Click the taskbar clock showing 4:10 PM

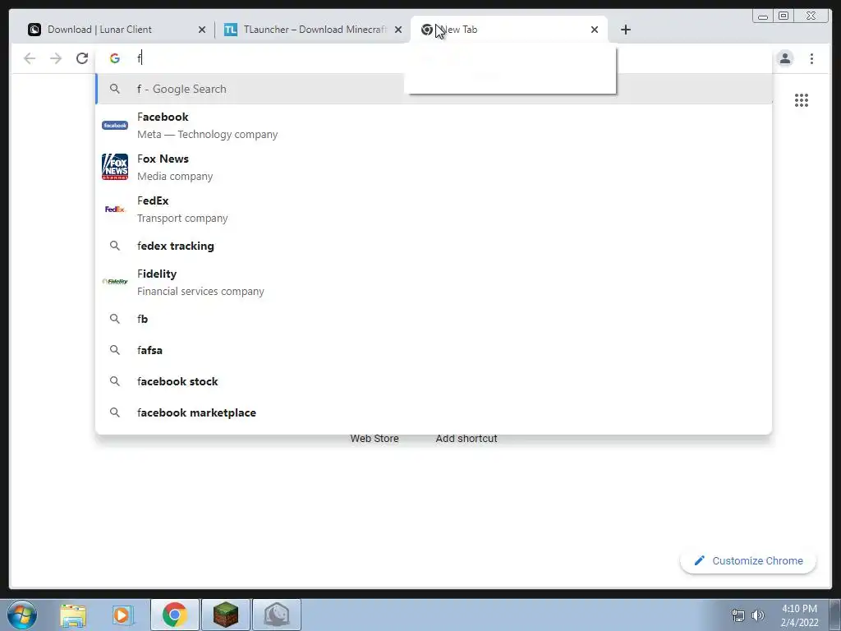[799, 615]
